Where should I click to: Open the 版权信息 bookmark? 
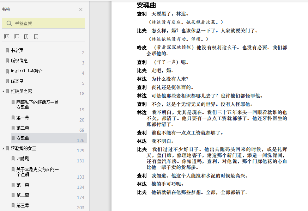[x=19, y=61]
